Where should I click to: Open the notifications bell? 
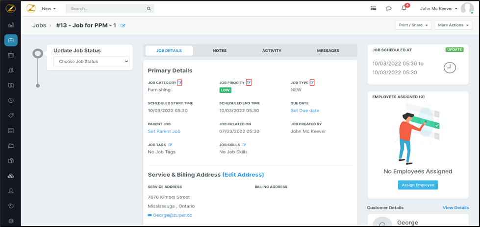pos(404,8)
